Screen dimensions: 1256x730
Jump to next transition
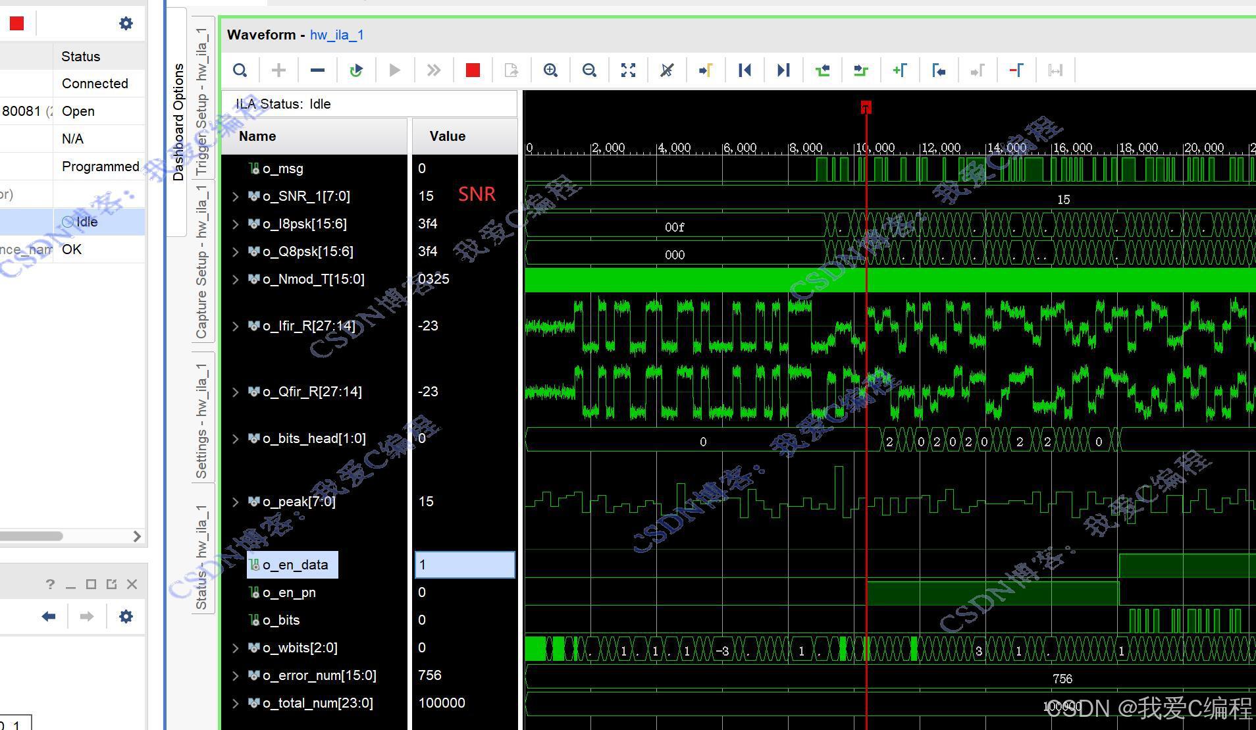coord(861,70)
